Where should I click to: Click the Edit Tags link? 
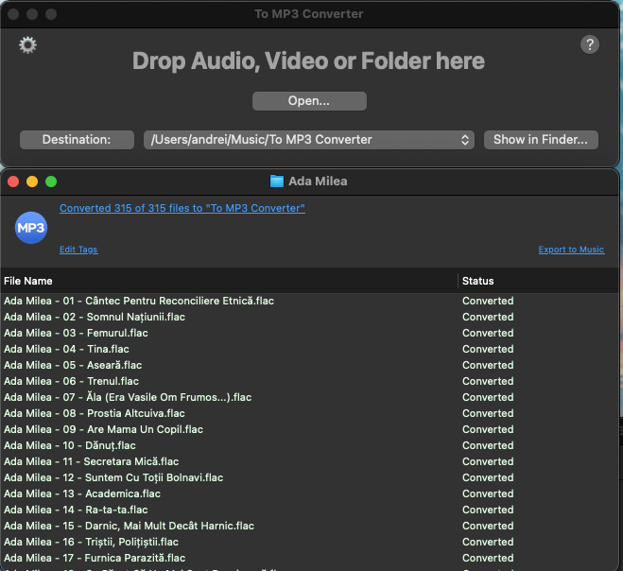[x=78, y=250]
